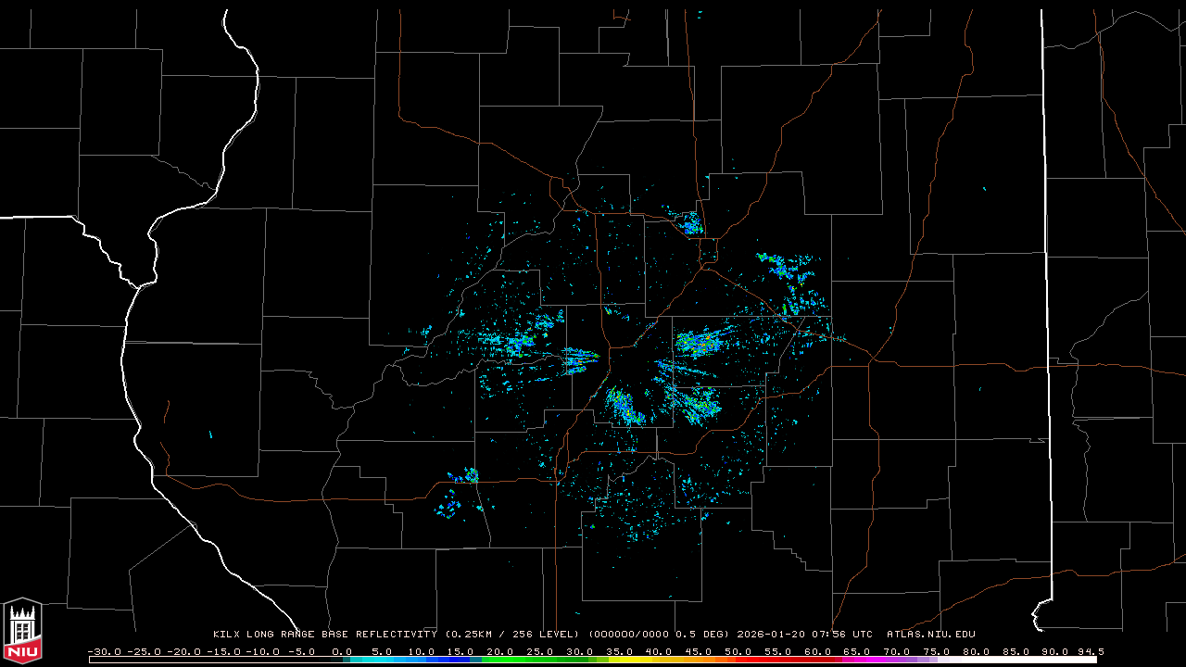Click the NIU castle logo
1186x667 pixels.
coord(23,631)
